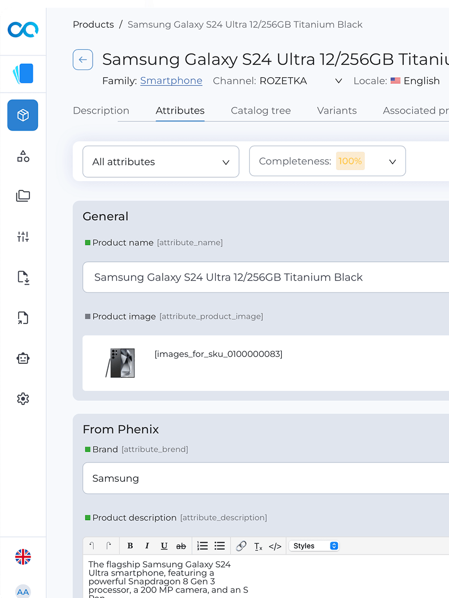The width and height of the screenshot is (449, 598).
Task: Click the attribute_description code label
Action: (224, 517)
